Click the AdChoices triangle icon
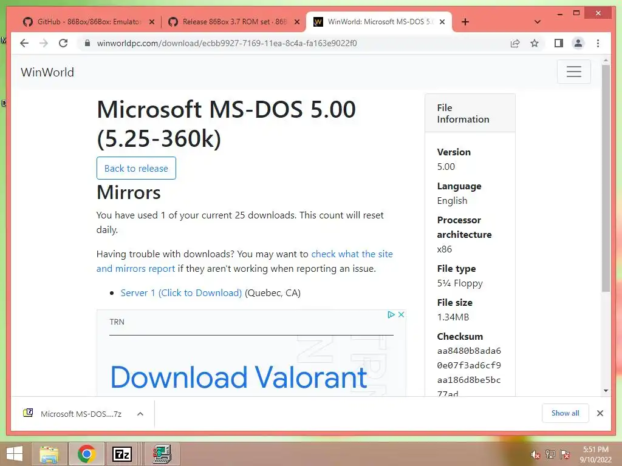622x466 pixels. pos(391,314)
